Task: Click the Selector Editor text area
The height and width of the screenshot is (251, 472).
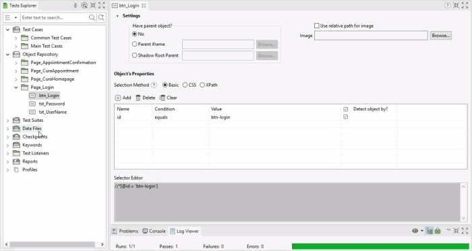Action: [287, 202]
